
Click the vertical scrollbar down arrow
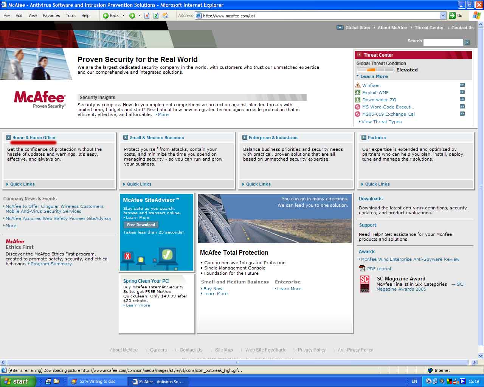pyautogui.click(x=481, y=356)
